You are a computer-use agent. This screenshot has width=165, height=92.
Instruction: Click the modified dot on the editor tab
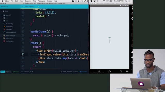[x=38, y=7]
